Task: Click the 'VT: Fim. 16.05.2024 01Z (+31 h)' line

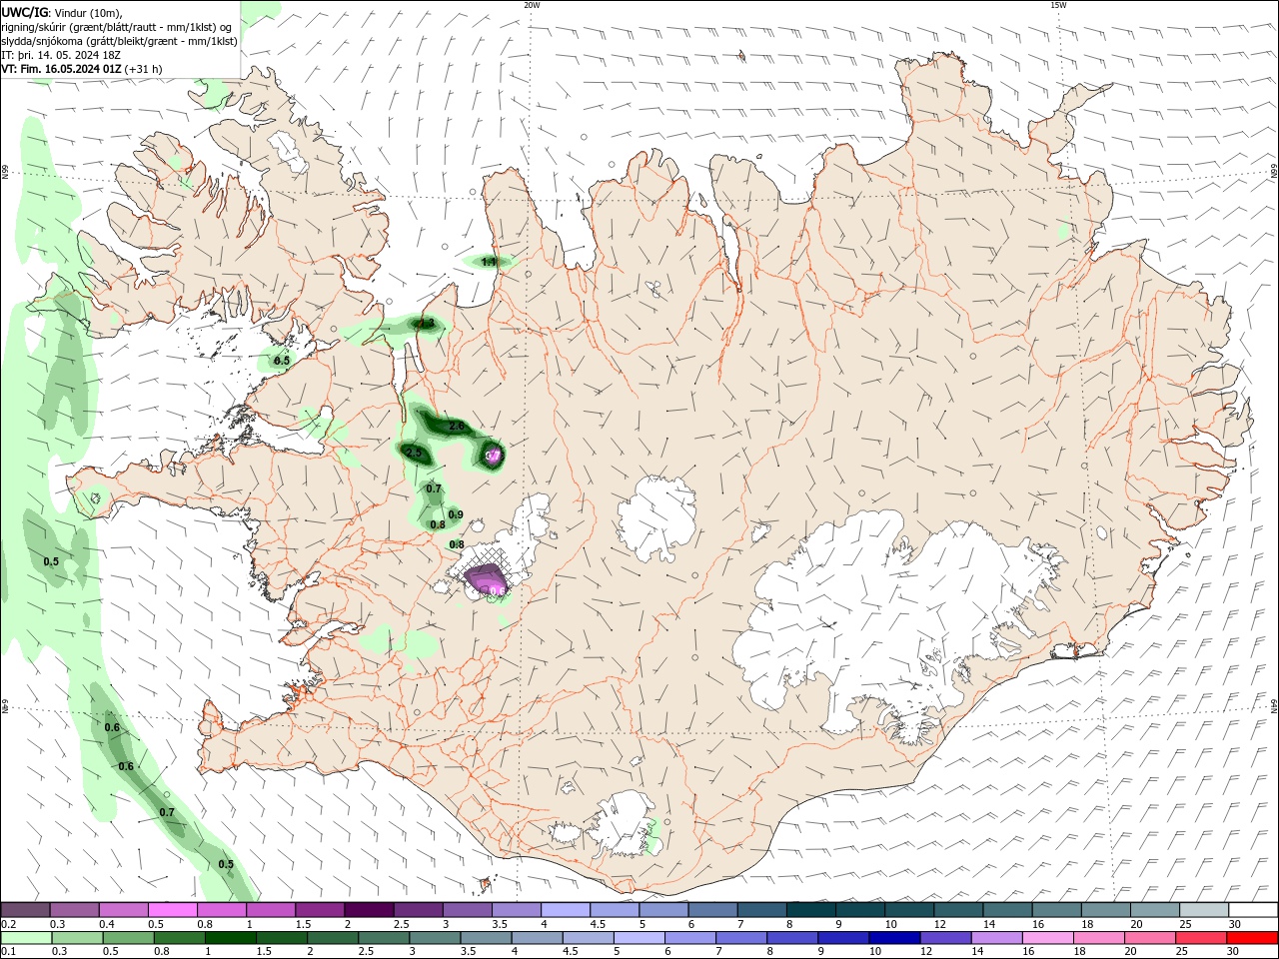Action: point(81,69)
